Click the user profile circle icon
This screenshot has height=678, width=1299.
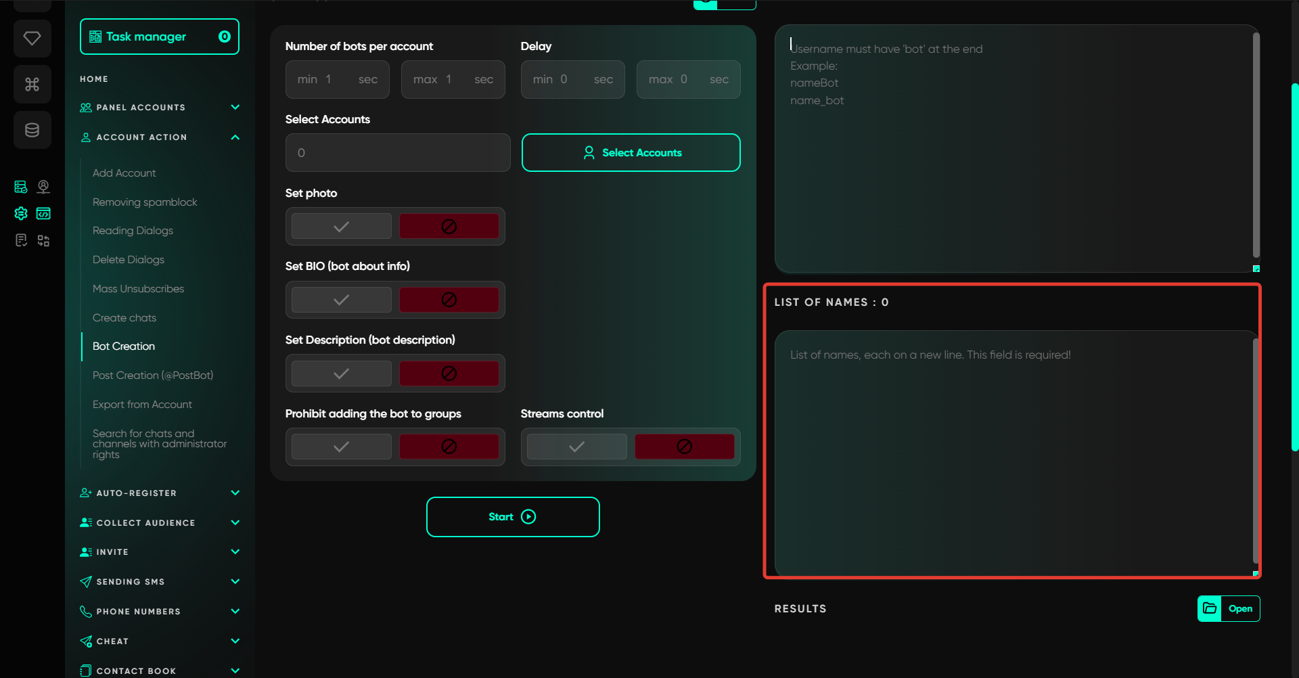43,187
